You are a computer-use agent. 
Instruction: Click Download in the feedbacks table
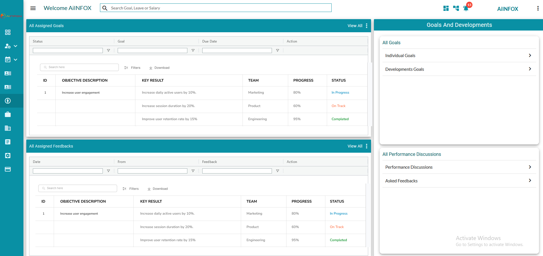coord(157,189)
